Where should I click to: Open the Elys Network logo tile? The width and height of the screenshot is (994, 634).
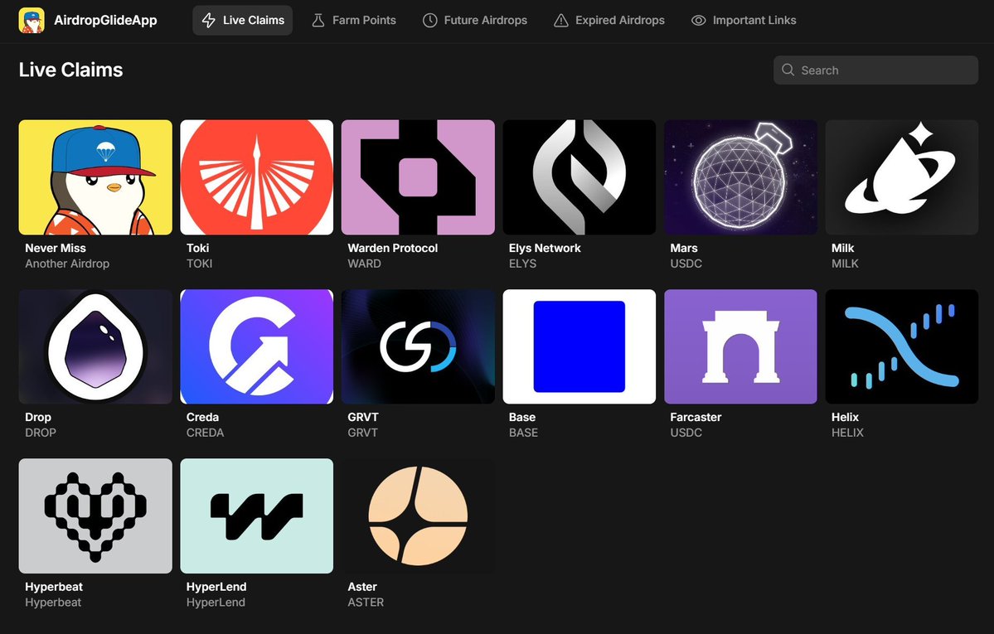(579, 177)
